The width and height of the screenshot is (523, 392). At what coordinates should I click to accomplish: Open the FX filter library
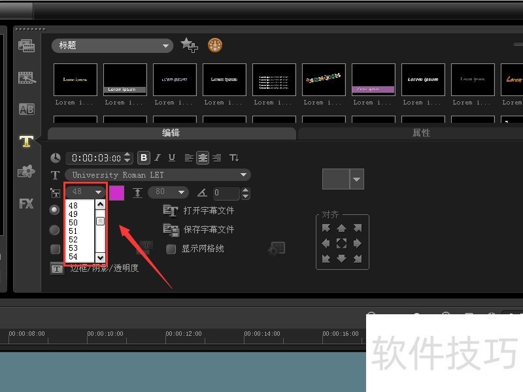[x=26, y=203]
